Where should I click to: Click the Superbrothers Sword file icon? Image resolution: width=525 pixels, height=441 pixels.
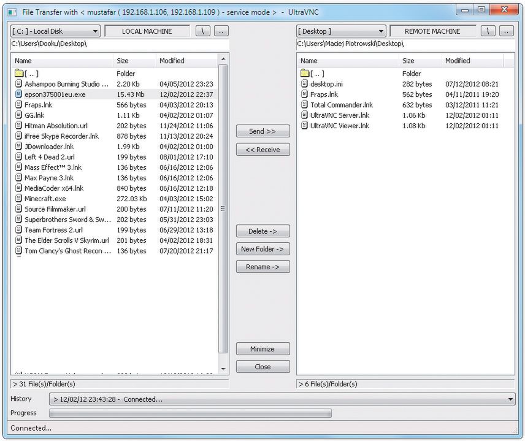19,220
